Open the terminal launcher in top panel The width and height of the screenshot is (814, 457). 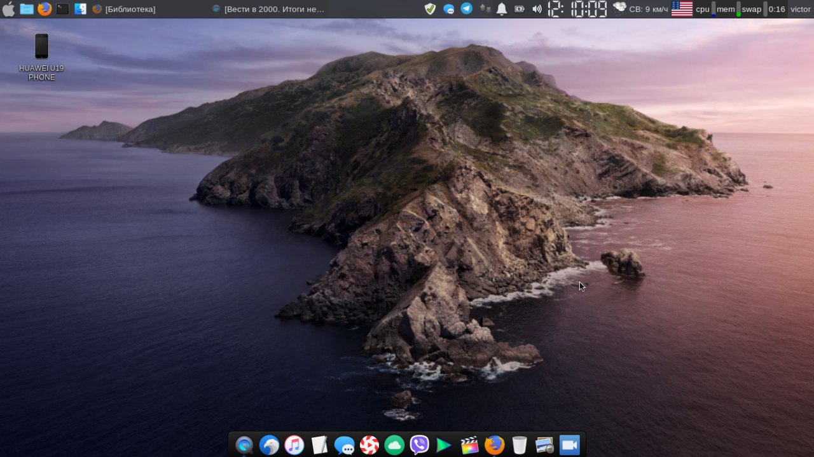coord(62,9)
